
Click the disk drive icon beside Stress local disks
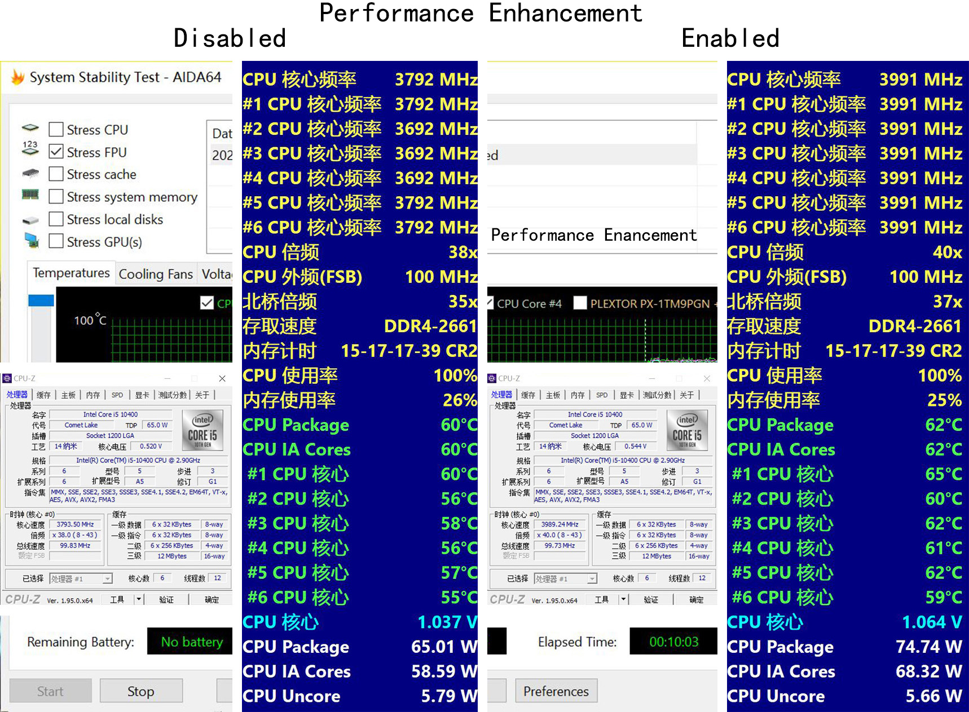[x=30, y=220]
